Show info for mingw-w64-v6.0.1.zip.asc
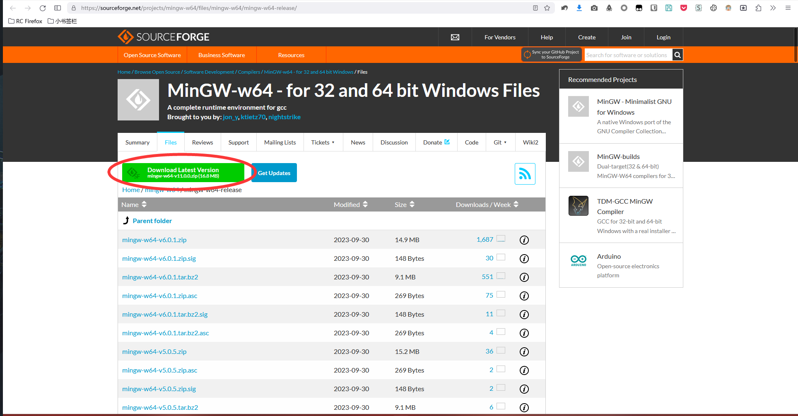This screenshot has width=798, height=416. click(x=524, y=296)
